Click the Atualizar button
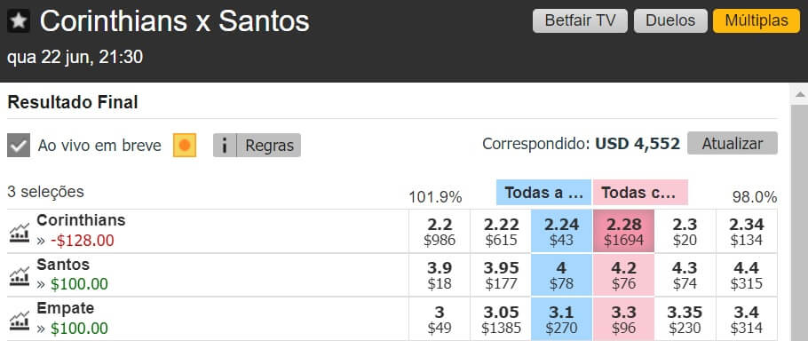The image size is (808, 341). click(733, 143)
